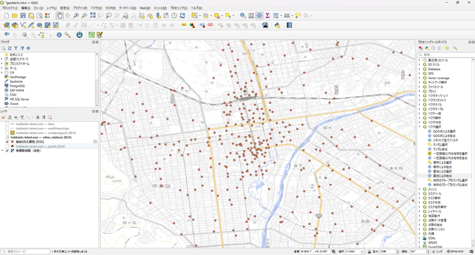Image resolution: width=475 pixels, height=255 pixels.
Task: Toggle visibility of hokkaido-latest.osm points layer
Action: (7, 146)
